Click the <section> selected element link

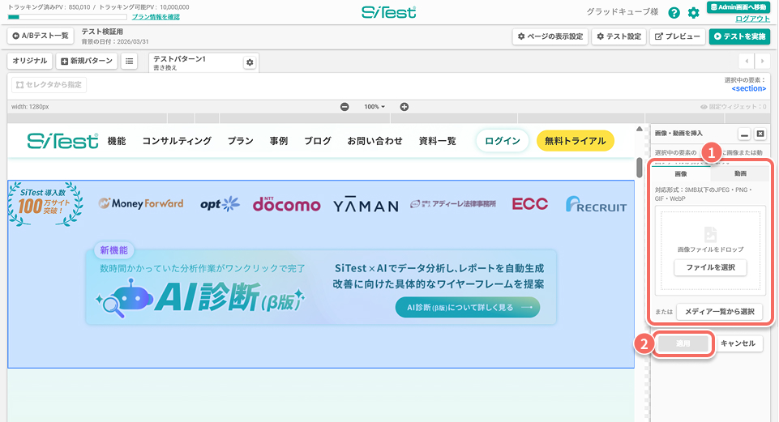pos(749,89)
